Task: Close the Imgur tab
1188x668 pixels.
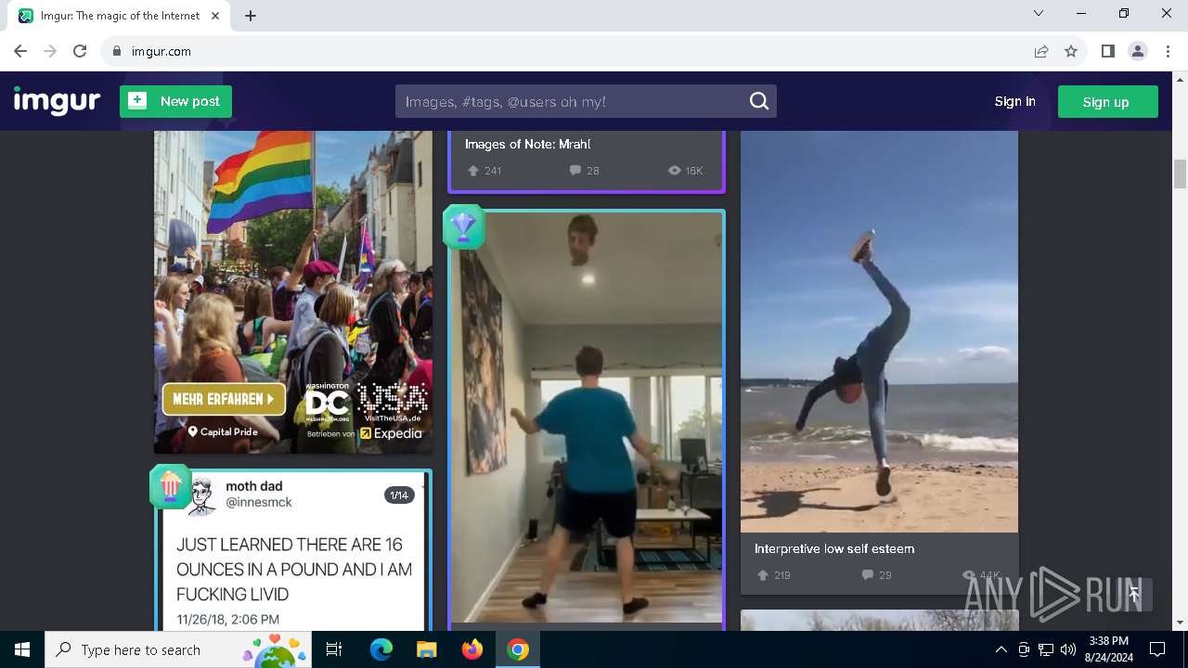Action: coord(215,16)
